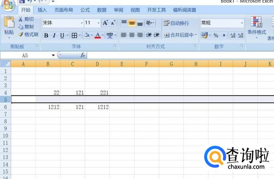Apply cell borders icon
Screen dimensions: 274x179
click(74, 35)
